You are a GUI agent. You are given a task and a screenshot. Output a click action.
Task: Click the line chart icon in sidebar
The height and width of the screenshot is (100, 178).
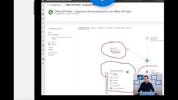pyautogui.click(x=43, y=36)
